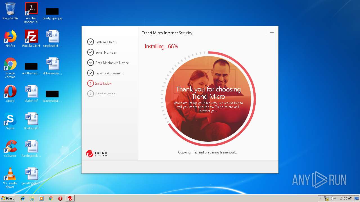Screen dimensions: 360x202
Task: Click the Thank you for choosing banner image
Action: pyautogui.click(x=208, y=99)
